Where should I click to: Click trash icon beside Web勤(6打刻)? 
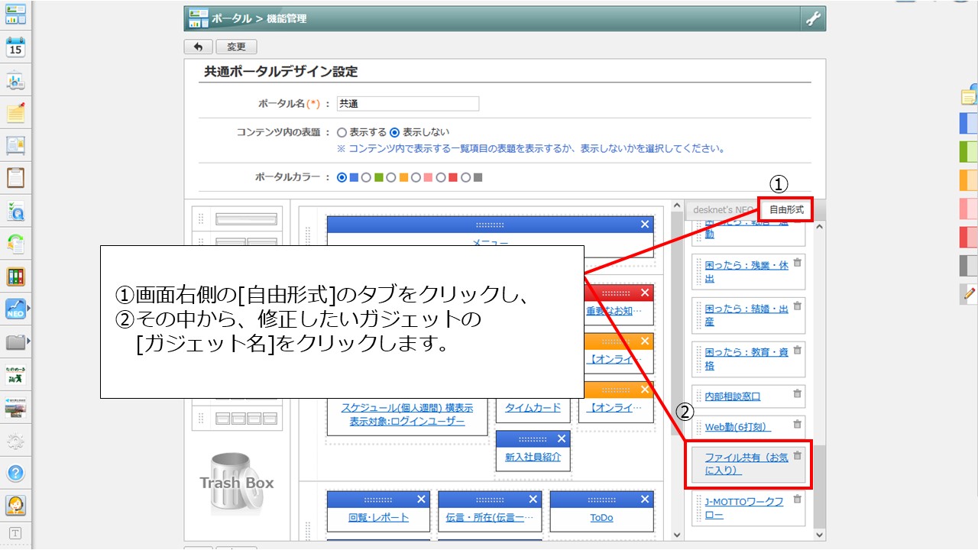tap(797, 425)
